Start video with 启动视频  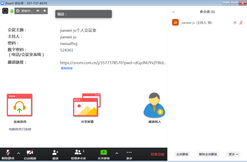(x=30, y=154)
